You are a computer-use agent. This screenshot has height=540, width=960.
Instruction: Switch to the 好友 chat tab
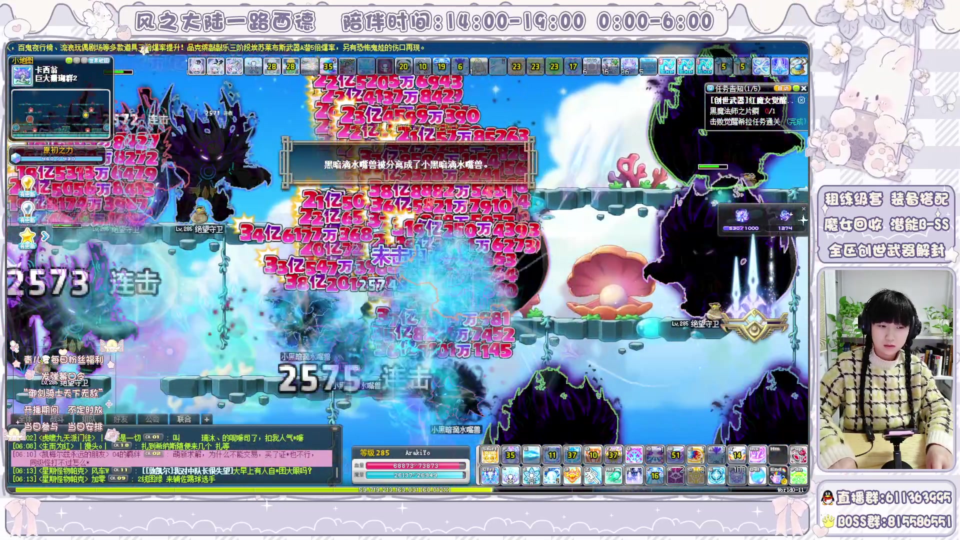[121, 419]
